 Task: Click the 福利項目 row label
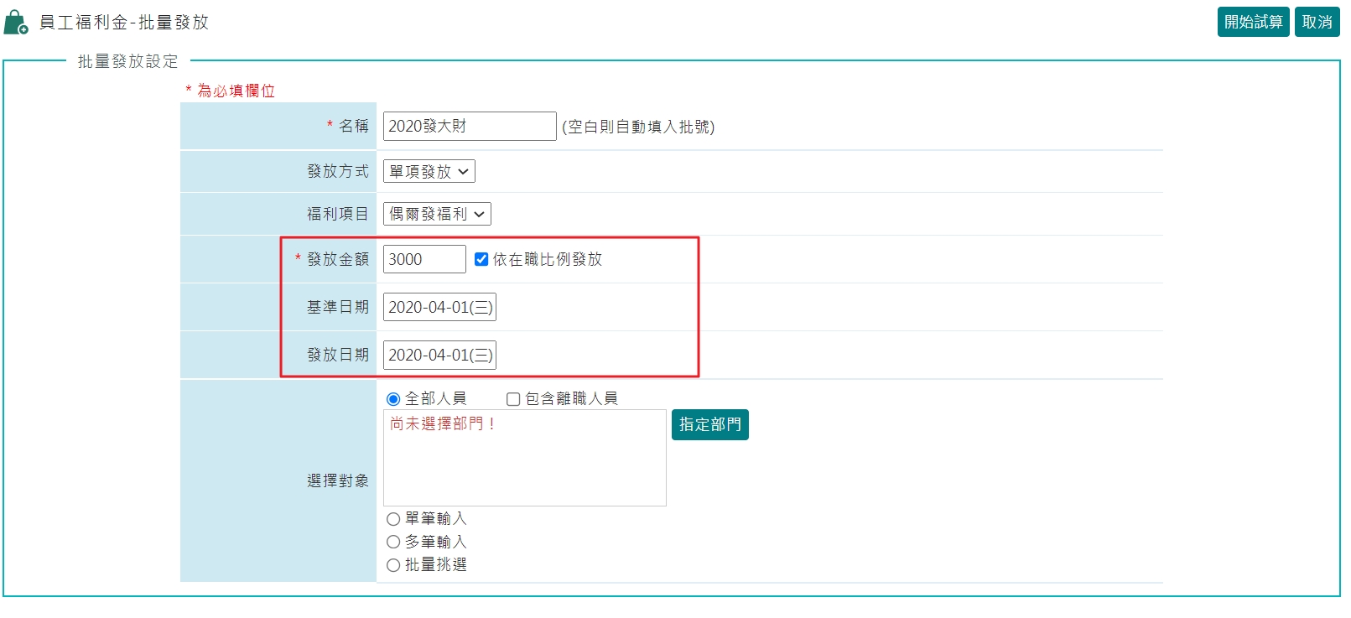(x=338, y=214)
